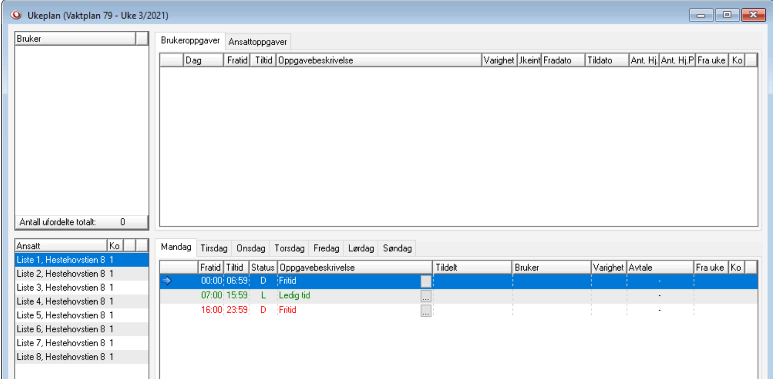Sort by the Ansatt column header

point(61,246)
